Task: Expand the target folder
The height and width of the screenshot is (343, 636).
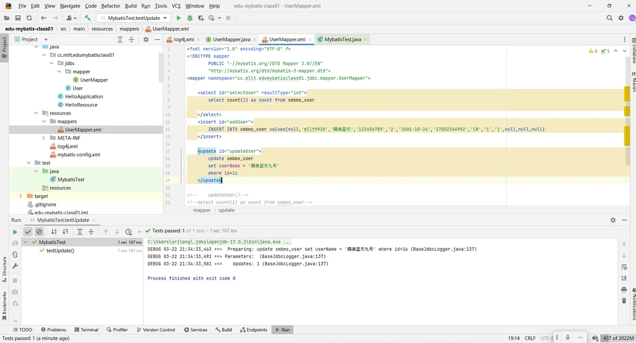Action: click(20, 196)
